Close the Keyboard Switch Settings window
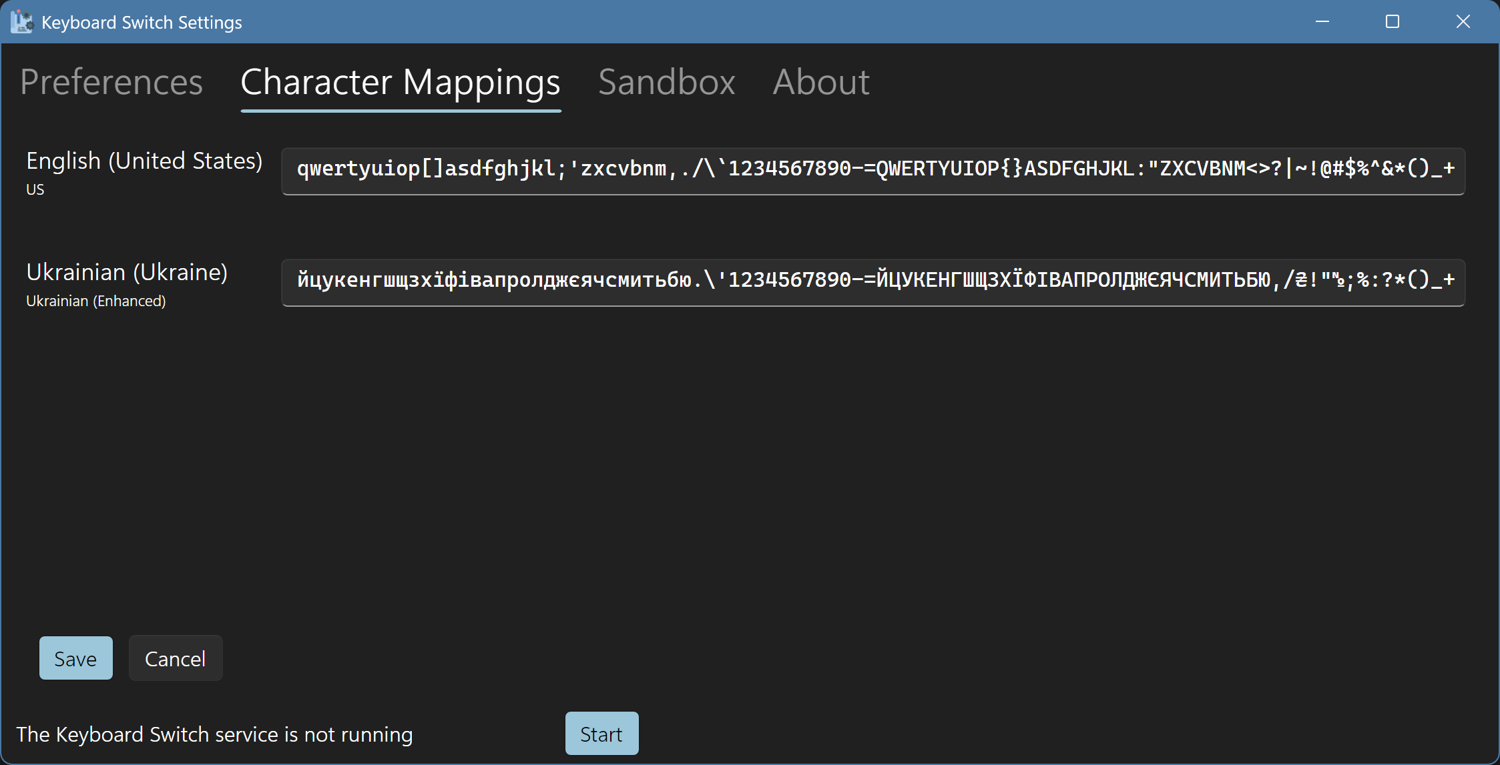Screen dimensions: 1500x765 click(x=1463, y=22)
